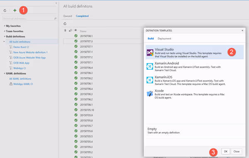Refresh the definitions list in left pane
The height and width of the screenshot is (158, 249).
[x=5, y=10]
